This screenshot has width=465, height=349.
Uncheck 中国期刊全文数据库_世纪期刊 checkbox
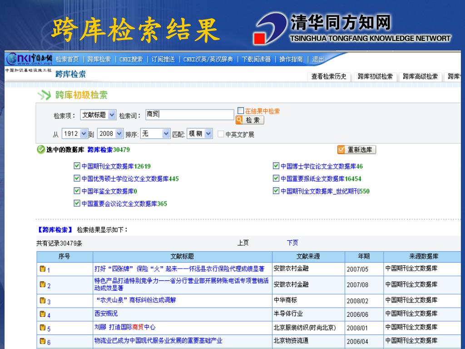coord(276,190)
